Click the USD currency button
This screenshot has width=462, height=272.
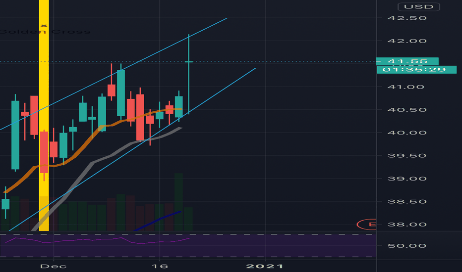coord(418,7)
